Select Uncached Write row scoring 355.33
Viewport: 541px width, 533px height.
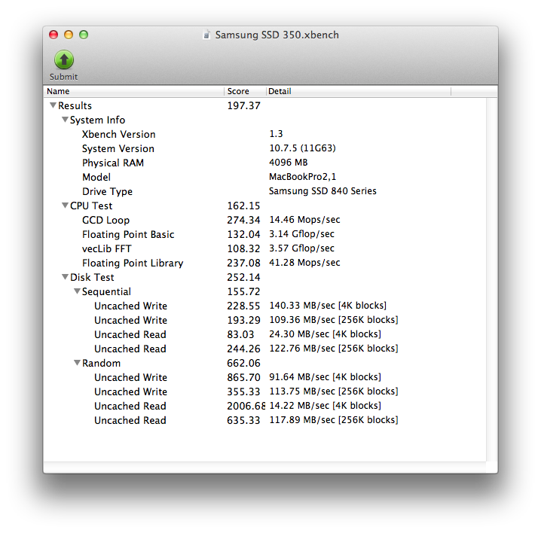coord(265,391)
